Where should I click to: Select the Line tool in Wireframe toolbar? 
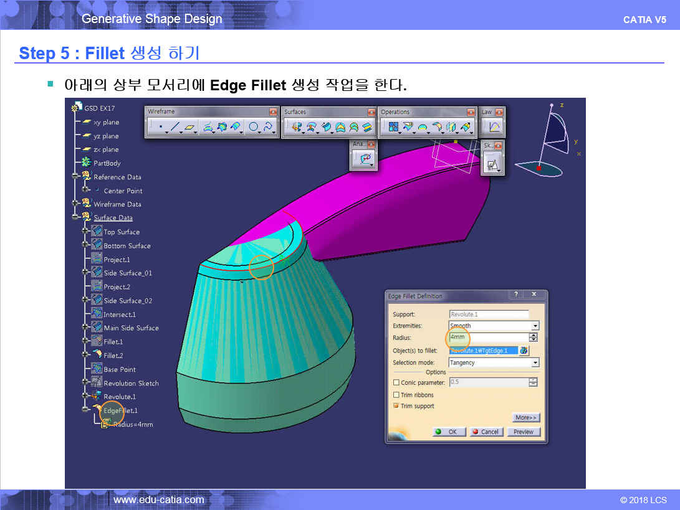coord(175,127)
